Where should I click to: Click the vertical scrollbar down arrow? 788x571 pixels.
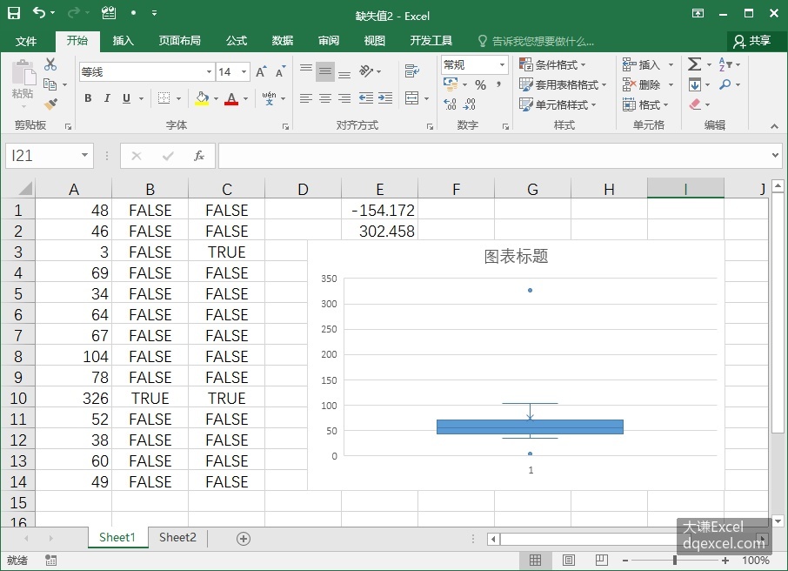[778, 521]
